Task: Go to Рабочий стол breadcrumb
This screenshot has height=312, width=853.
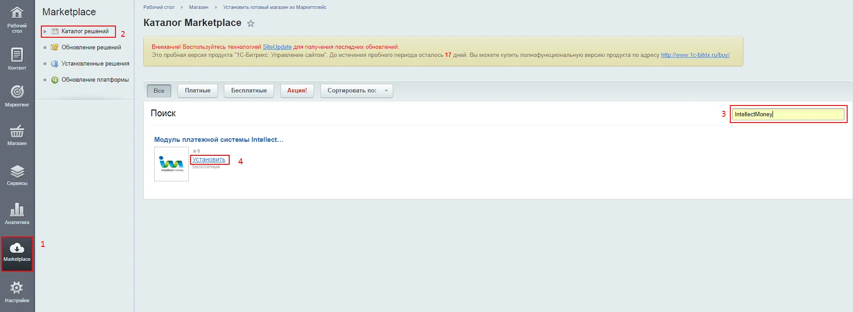Action: click(x=159, y=8)
